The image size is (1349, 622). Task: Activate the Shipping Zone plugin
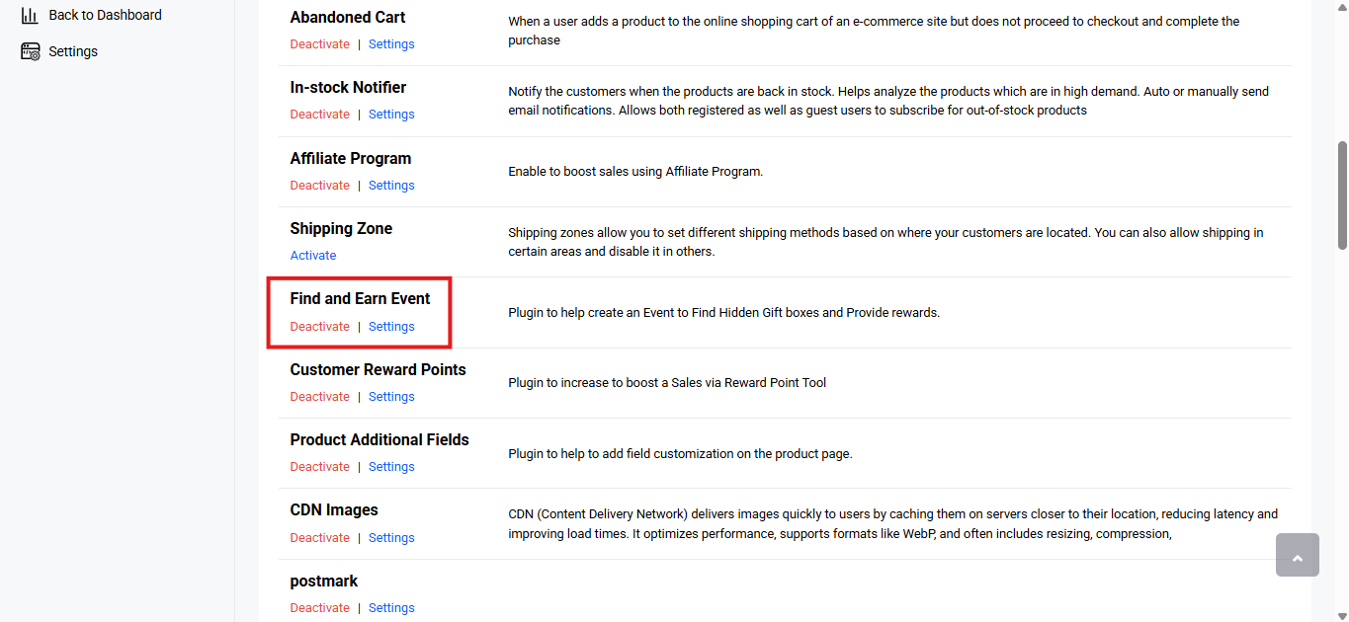[313, 256]
